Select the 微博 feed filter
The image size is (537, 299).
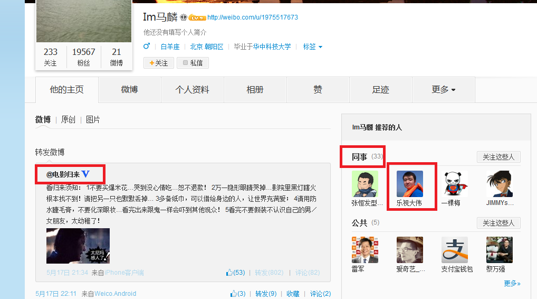click(x=43, y=120)
